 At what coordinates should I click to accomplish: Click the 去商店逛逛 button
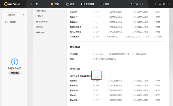tap(14, 73)
